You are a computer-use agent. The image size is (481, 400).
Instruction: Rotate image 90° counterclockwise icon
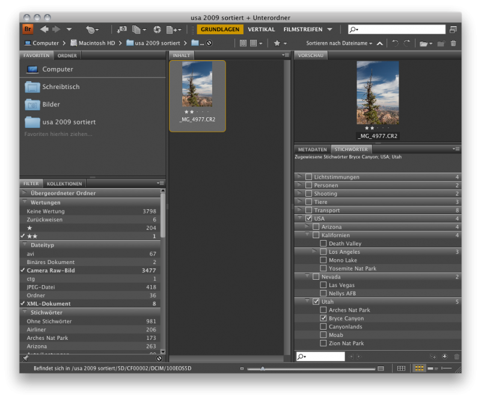pyautogui.click(x=396, y=43)
